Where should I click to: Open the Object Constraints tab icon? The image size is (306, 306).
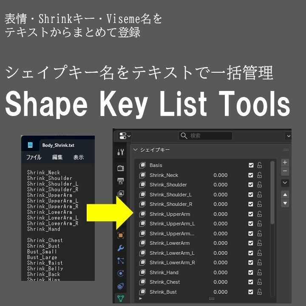(121, 286)
